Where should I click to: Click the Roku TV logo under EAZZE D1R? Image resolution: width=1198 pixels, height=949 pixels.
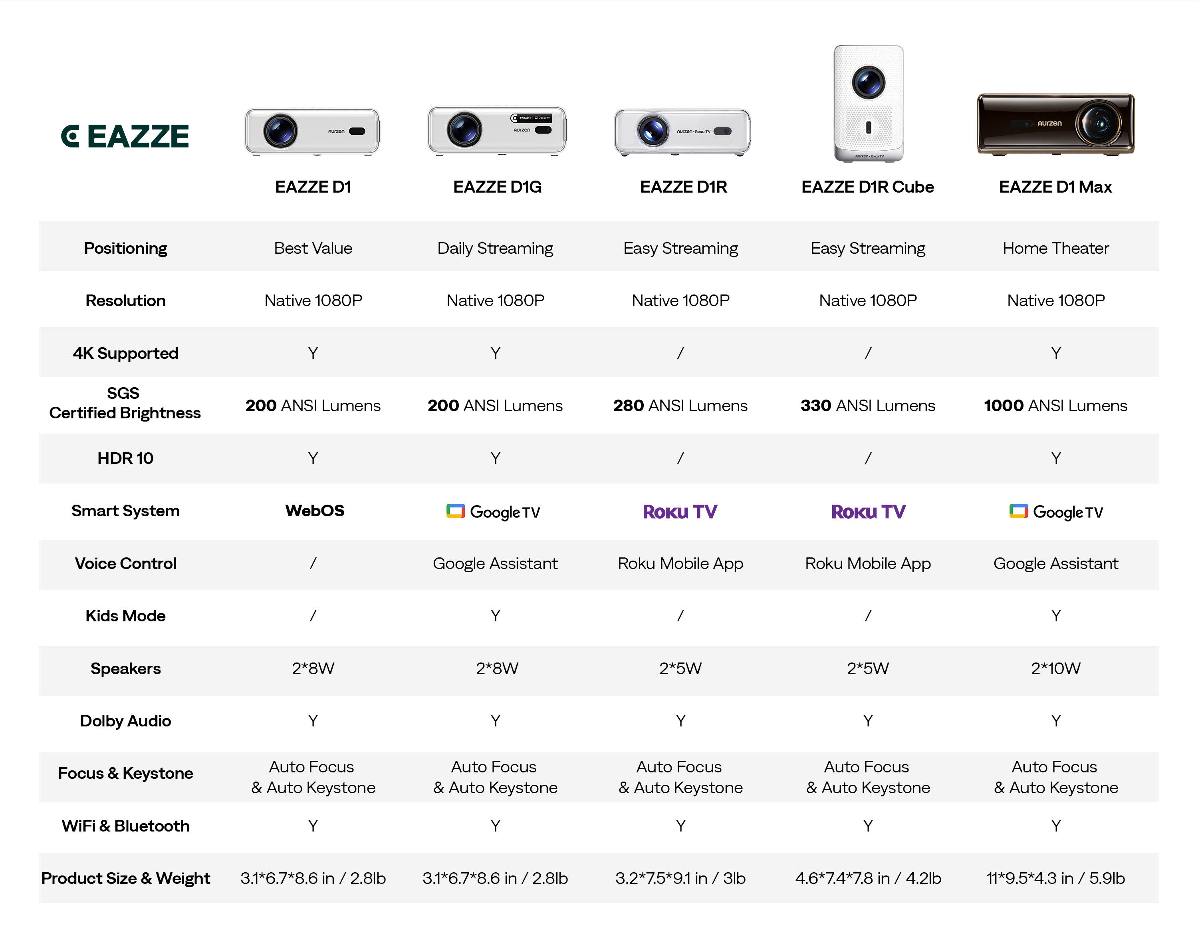[x=680, y=511]
